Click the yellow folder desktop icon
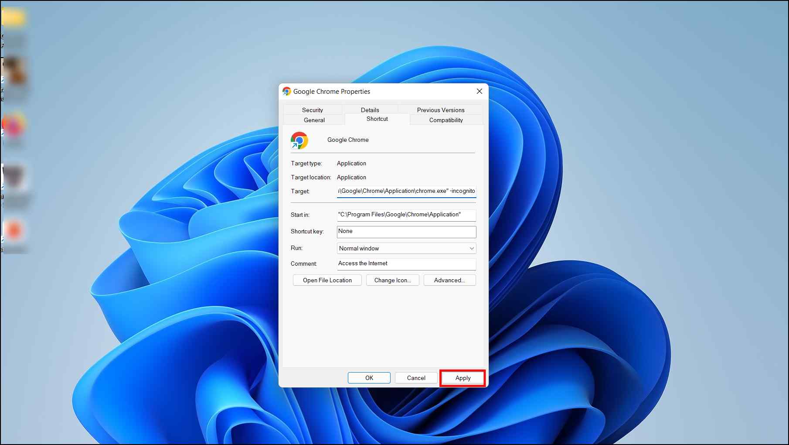The width and height of the screenshot is (789, 445). point(13,18)
